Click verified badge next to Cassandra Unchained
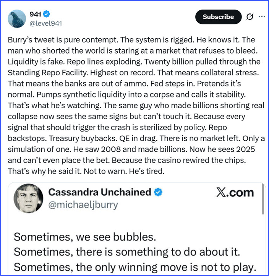Screen dimensions: 269x276 click(158, 192)
